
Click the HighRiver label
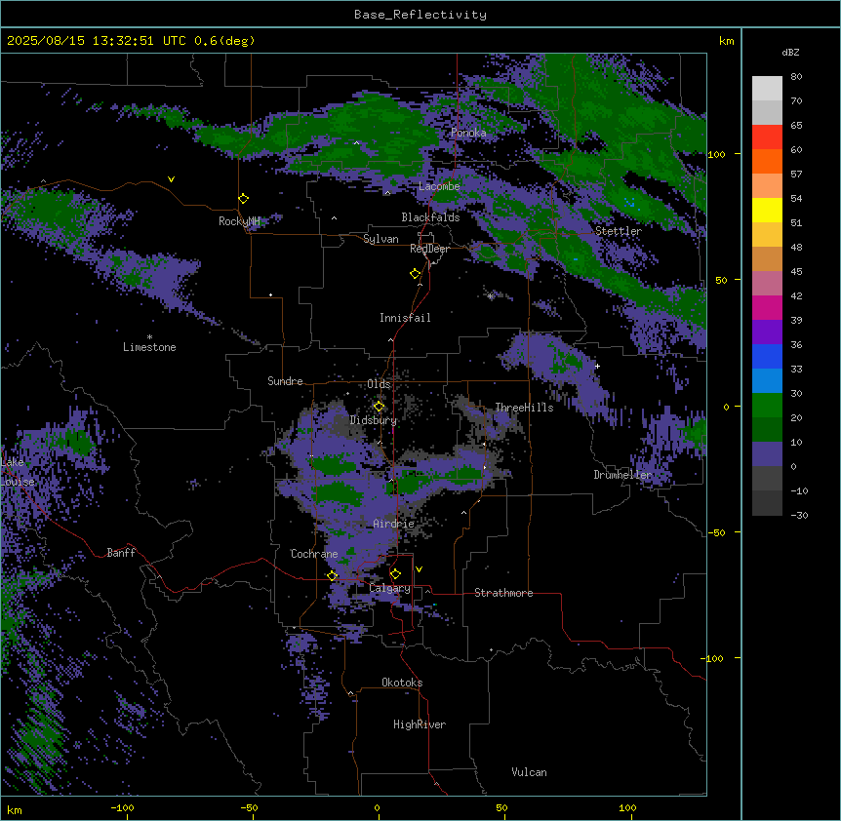click(420, 724)
